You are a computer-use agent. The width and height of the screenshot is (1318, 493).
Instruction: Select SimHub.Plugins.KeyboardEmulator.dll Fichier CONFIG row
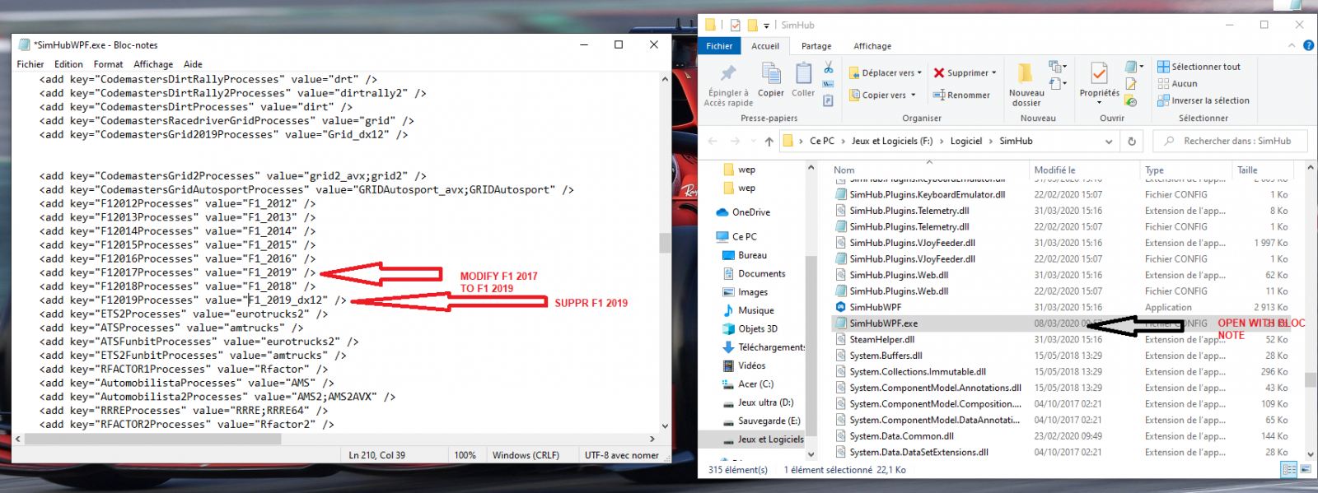pyautogui.click(x=1063, y=194)
